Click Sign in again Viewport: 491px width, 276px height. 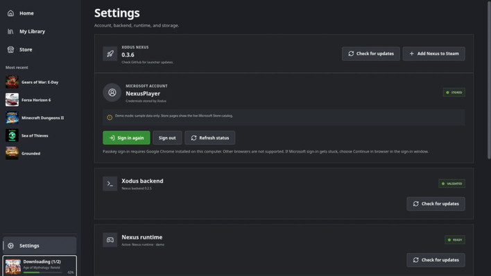point(126,138)
